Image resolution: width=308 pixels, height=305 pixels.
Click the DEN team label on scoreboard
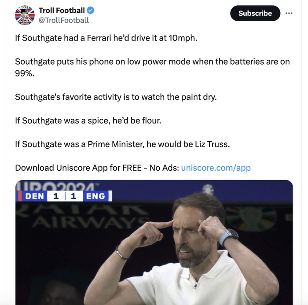(34, 196)
